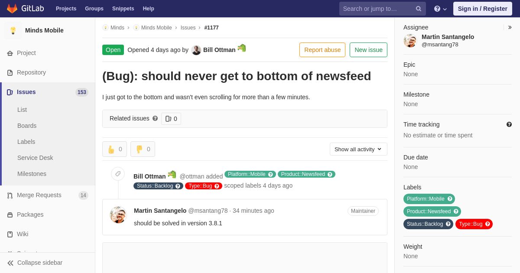Click the New issue button
Viewport: 520px width, 273px height.
(x=368, y=50)
